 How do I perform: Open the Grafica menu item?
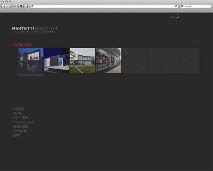[x=18, y=109]
